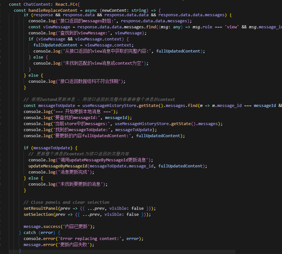The width and height of the screenshot is (282, 254).
Task: Place cursor in 'Close panels and clear selection' comment
Action: 70,202
